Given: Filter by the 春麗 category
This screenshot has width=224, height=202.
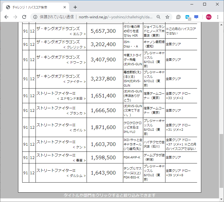Looking at the screenshot, I should coord(79,160).
